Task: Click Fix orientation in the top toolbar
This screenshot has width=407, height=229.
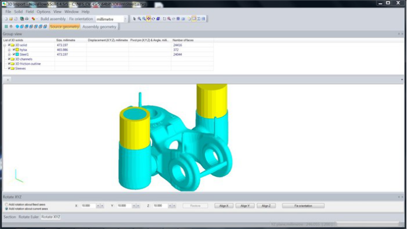Action: click(x=81, y=19)
